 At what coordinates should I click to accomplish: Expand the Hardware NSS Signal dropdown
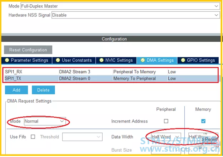(x=136, y=15)
